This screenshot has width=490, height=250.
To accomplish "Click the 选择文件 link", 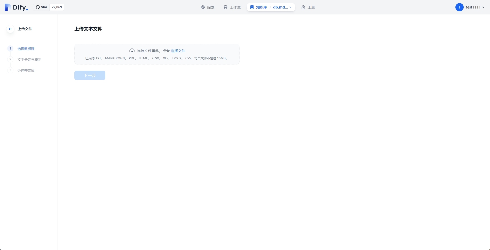I will click(178, 51).
